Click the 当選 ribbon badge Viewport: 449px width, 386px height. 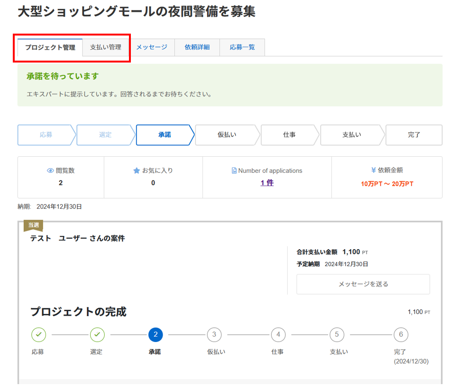pos(33,225)
